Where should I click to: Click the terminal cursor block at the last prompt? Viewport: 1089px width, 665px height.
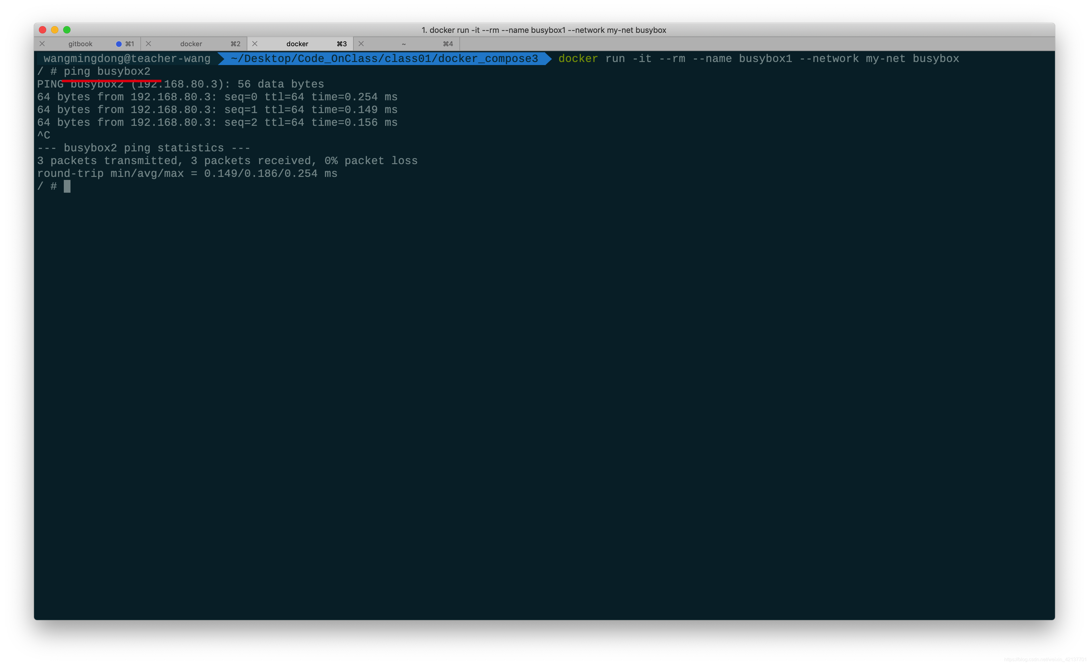pos(67,186)
